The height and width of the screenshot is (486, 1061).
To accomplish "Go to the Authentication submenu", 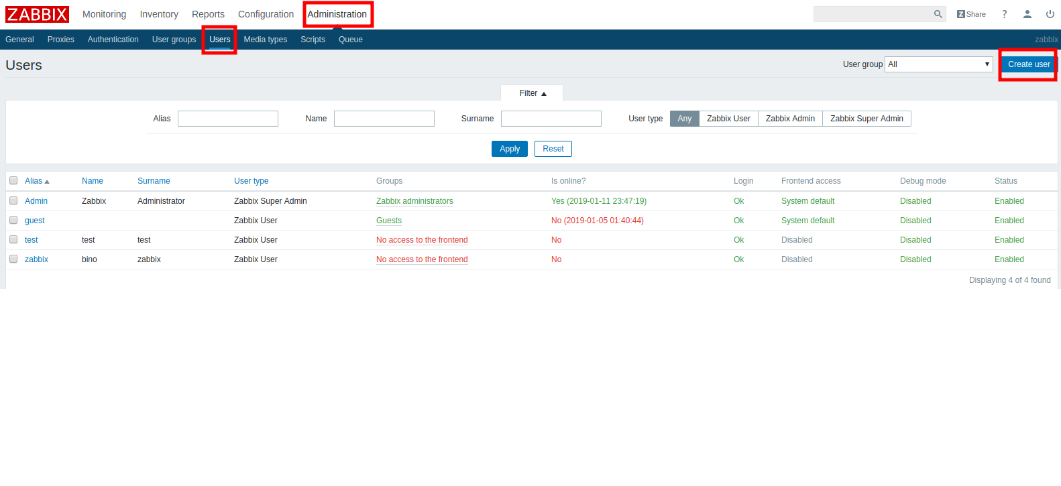I will click(113, 40).
